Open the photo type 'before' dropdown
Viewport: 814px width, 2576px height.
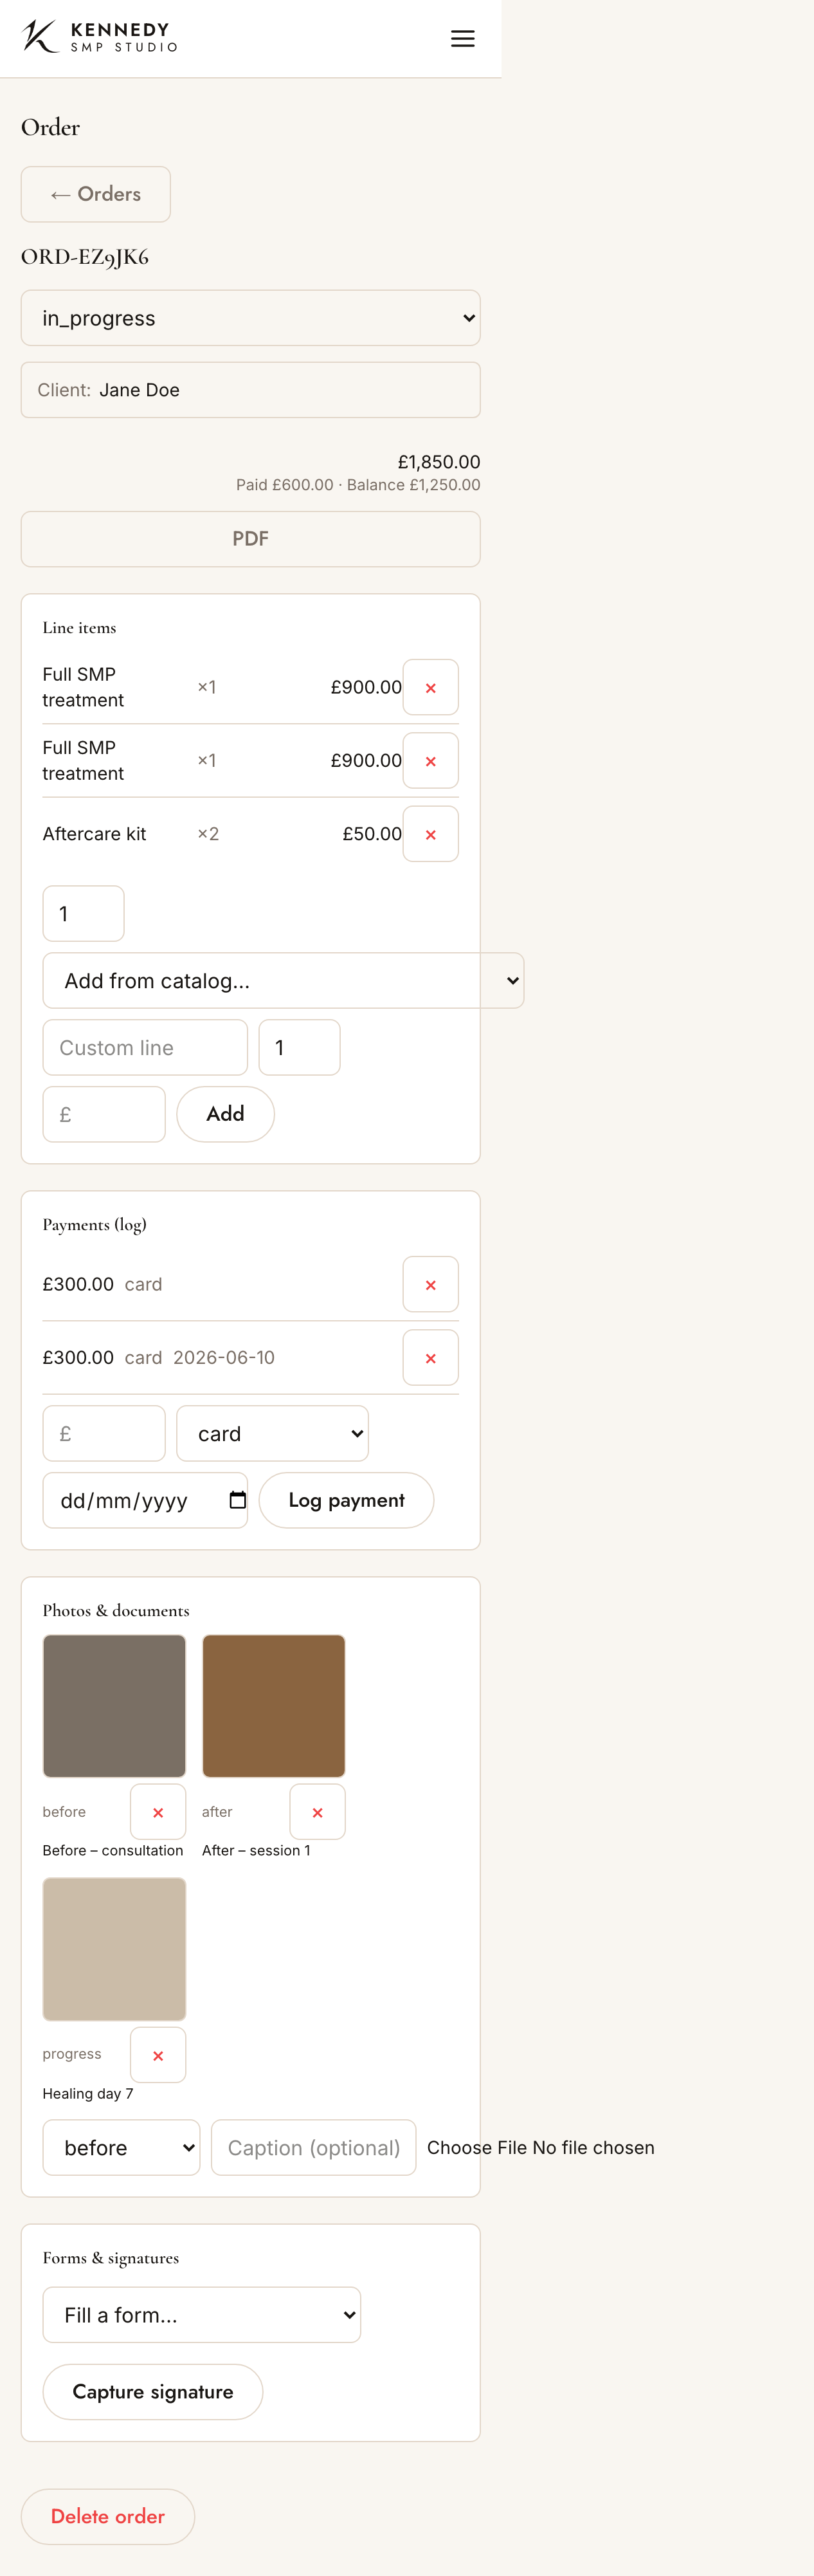[121, 2148]
